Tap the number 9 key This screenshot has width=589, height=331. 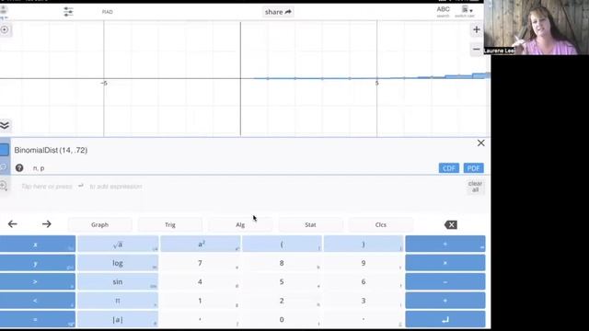coord(364,263)
